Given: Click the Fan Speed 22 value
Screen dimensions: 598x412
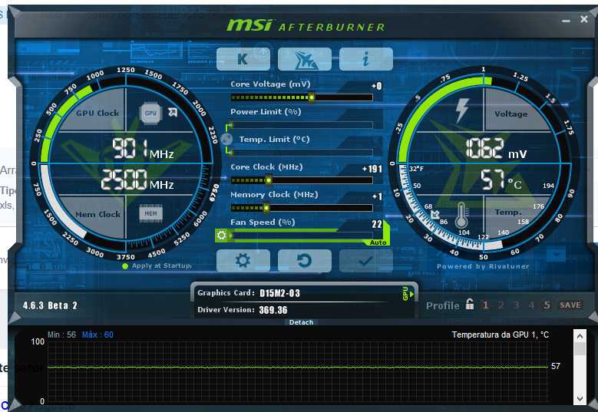Looking at the screenshot, I should [377, 224].
